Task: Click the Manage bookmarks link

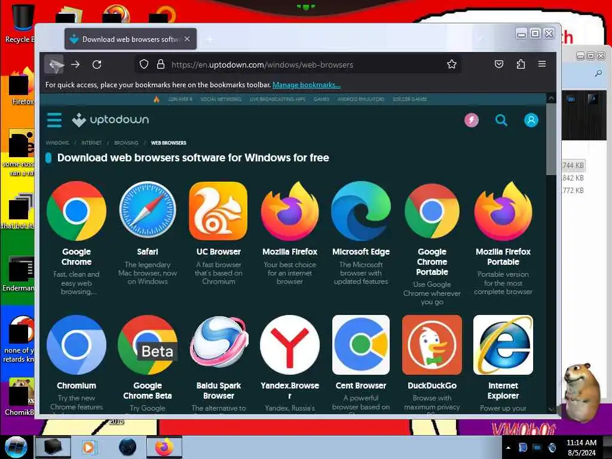Action: pos(307,85)
